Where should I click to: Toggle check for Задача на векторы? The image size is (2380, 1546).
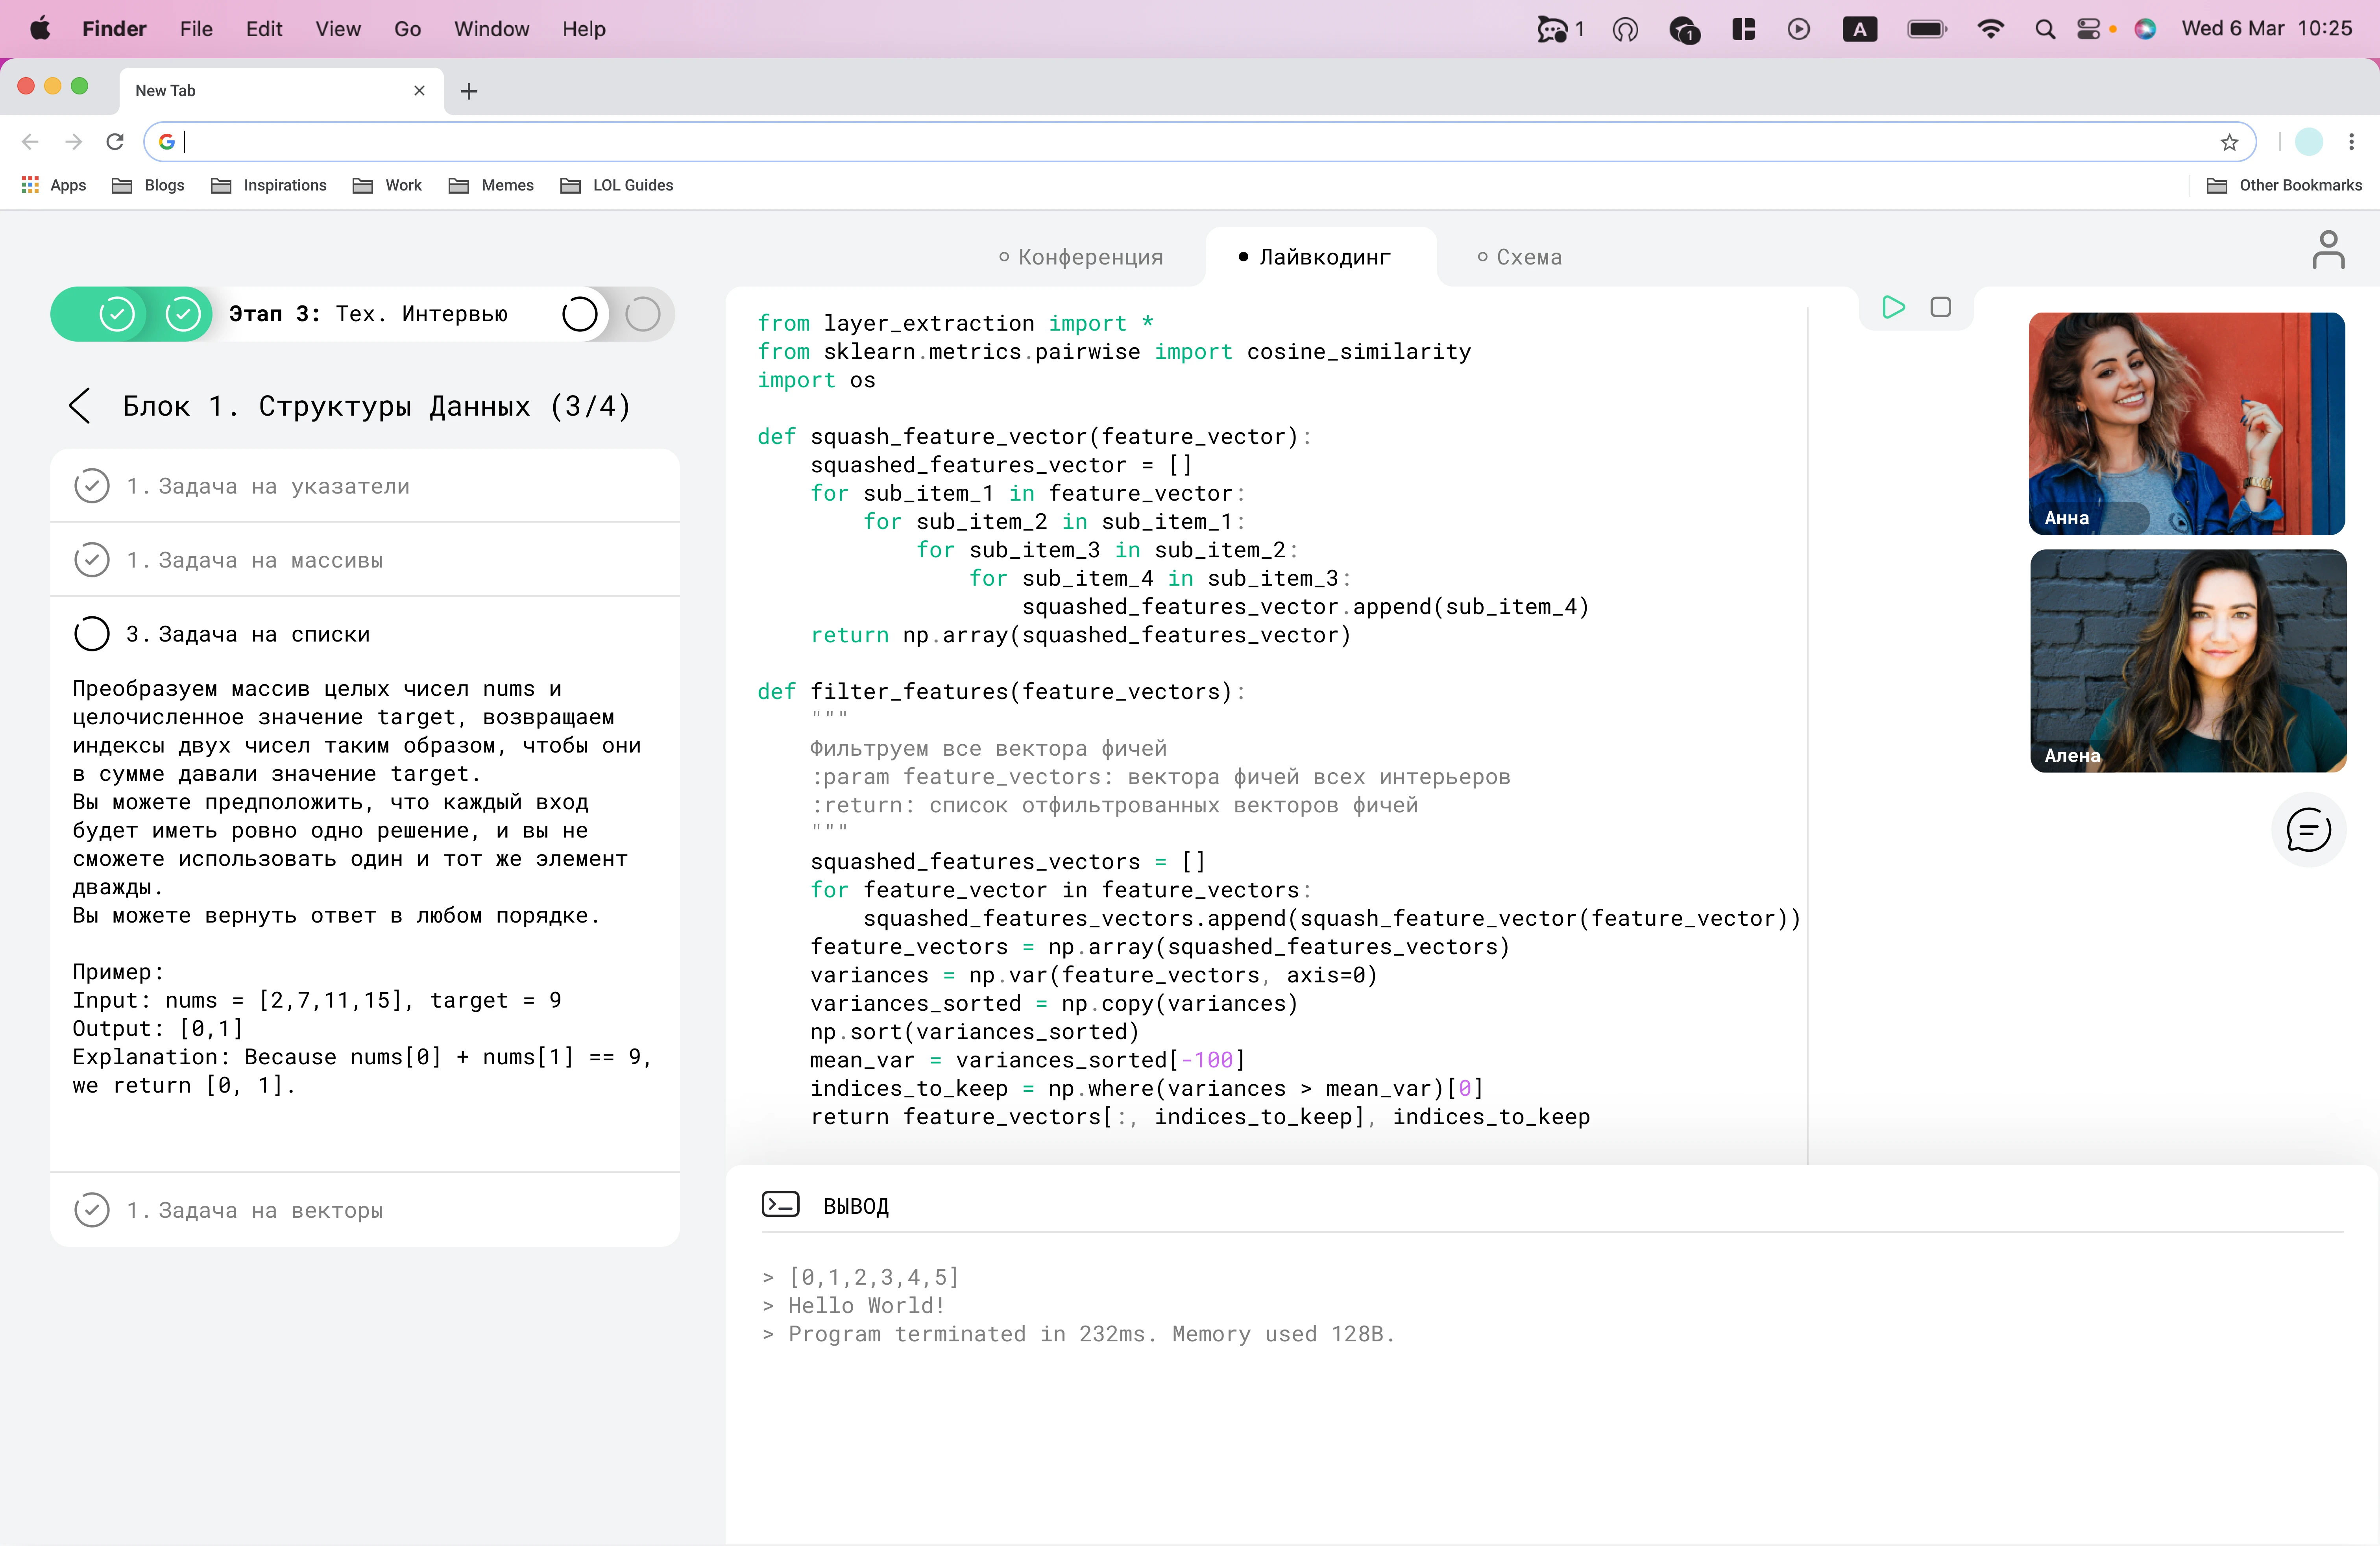(92, 1210)
